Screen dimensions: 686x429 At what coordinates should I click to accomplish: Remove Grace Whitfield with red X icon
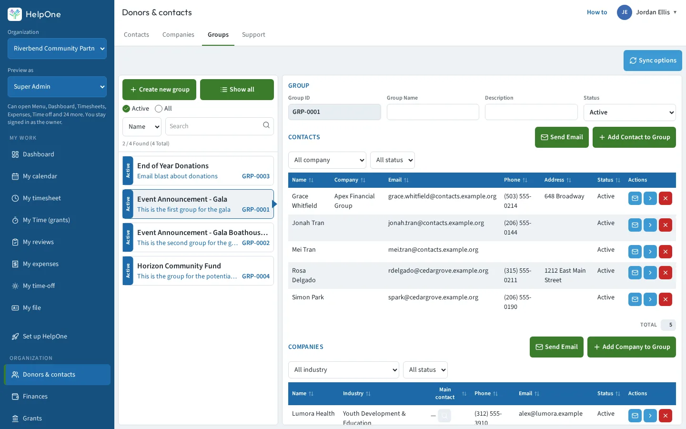coord(666,198)
